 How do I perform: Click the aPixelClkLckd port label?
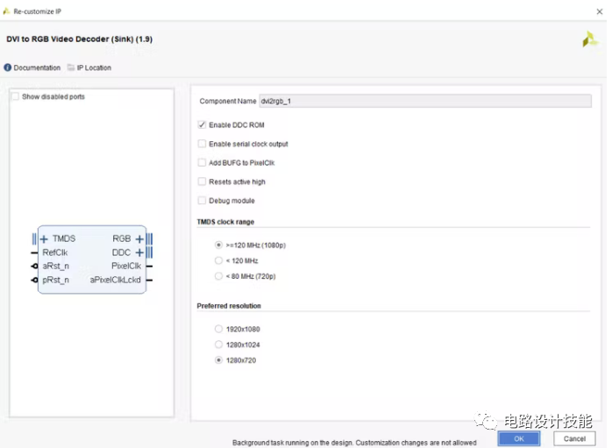(115, 280)
